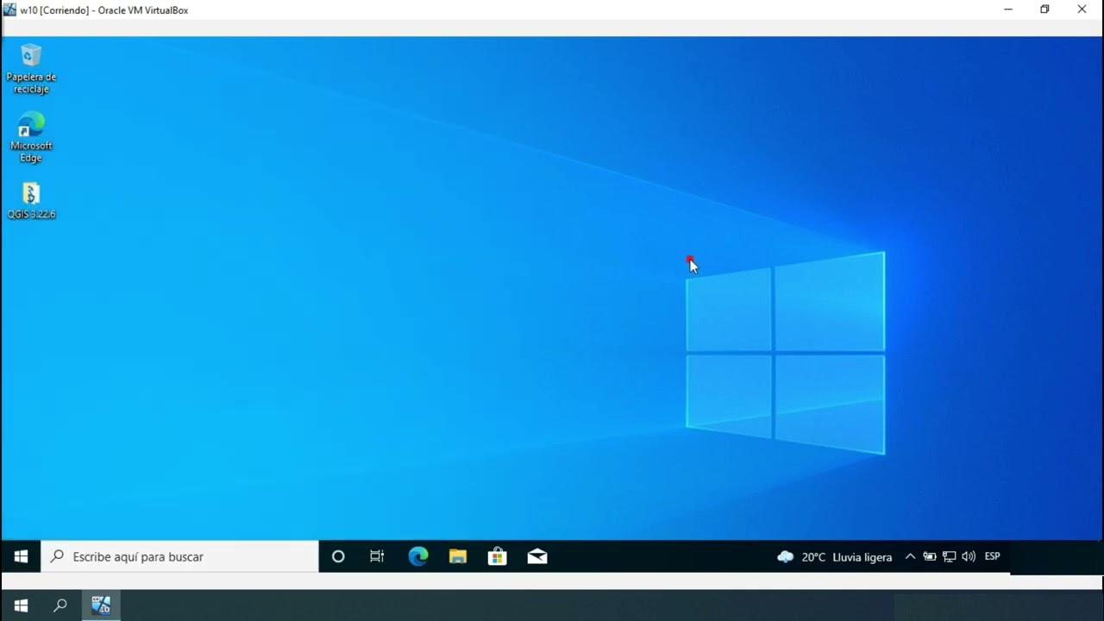The image size is (1104, 621).
Task: Open the battery status tray icon
Action: click(930, 556)
